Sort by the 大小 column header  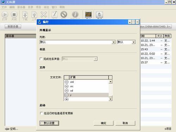(x=159, y=36)
